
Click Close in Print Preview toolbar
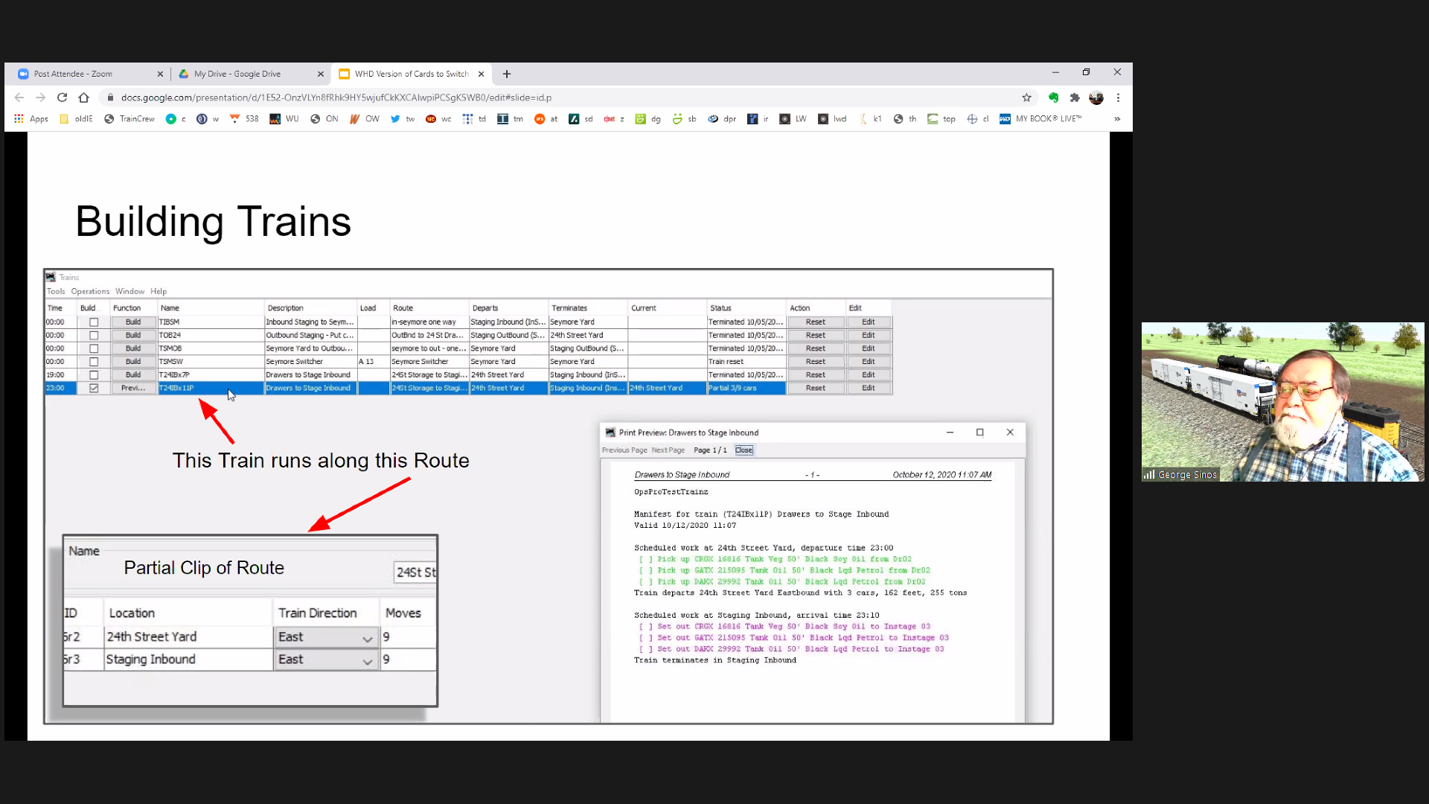(744, 450)
